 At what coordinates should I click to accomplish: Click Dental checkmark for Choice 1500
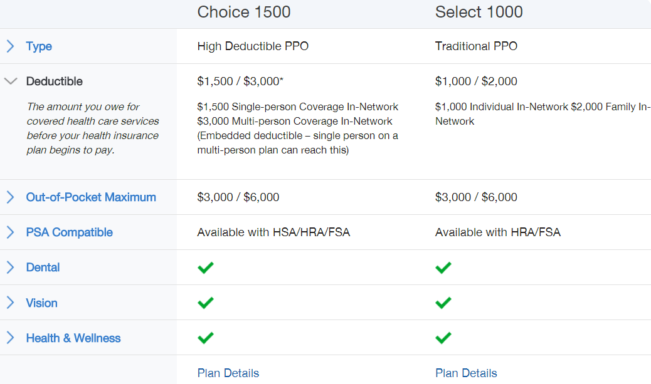tap(205, 268)
